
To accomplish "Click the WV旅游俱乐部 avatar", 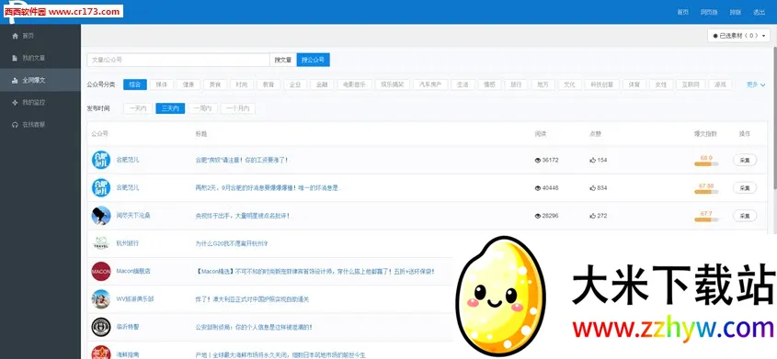I will pyautogui.click(x=101, y=299).
